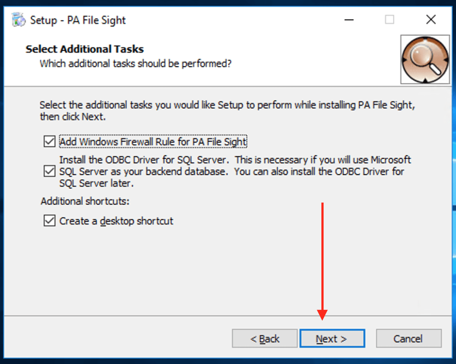The image size is (456, 364).
Task: Click the 'Setup - PA File Sight' title text
Action: pos(78,20)
